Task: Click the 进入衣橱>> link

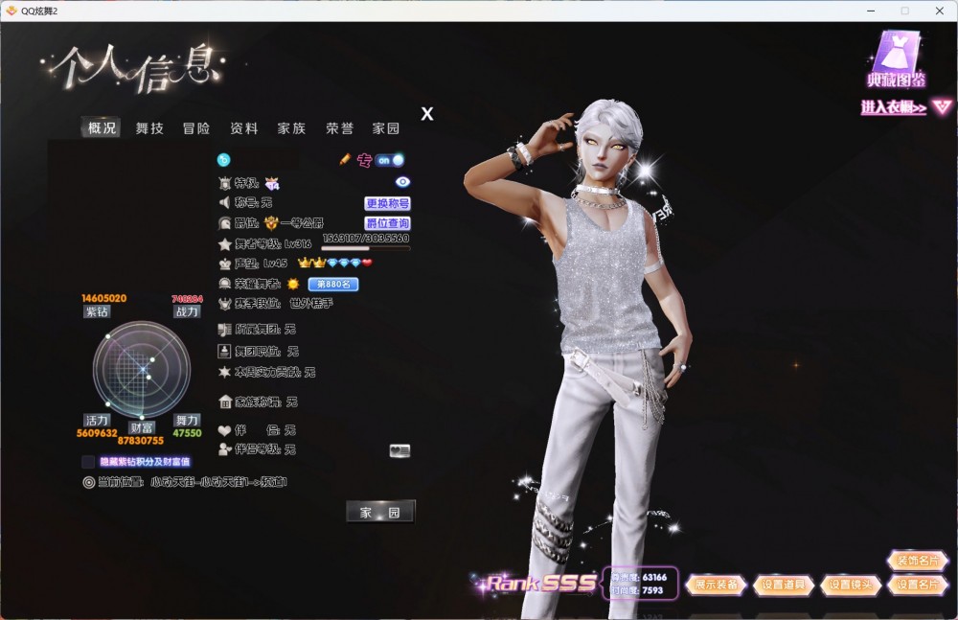Action: click(x=893, y=108)
